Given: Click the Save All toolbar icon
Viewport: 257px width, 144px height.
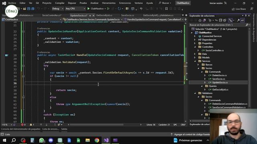Looking at the screenshot, I should [33, 9].
